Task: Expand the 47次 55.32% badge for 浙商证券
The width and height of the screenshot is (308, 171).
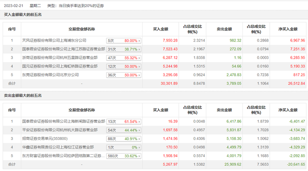Action: (124, 58)
